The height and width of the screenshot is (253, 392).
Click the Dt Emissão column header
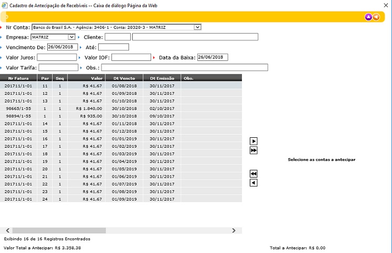[x=162, y=78]
